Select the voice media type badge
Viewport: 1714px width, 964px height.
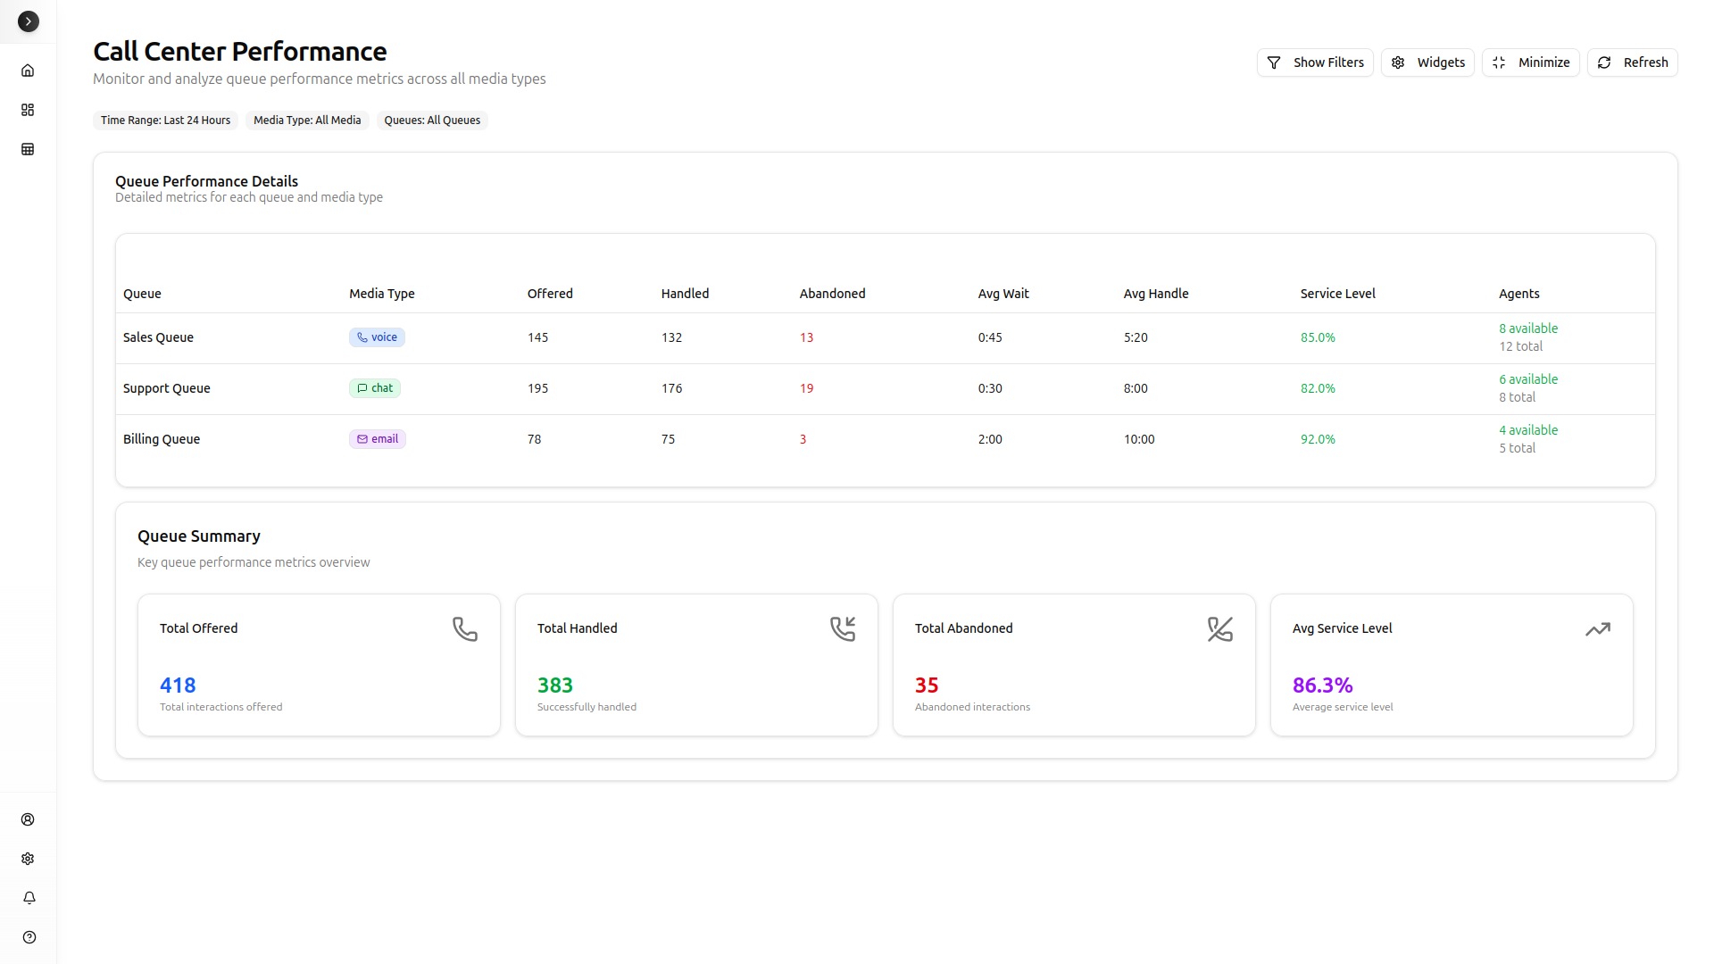pyautogui.click(x=377, y=337)
